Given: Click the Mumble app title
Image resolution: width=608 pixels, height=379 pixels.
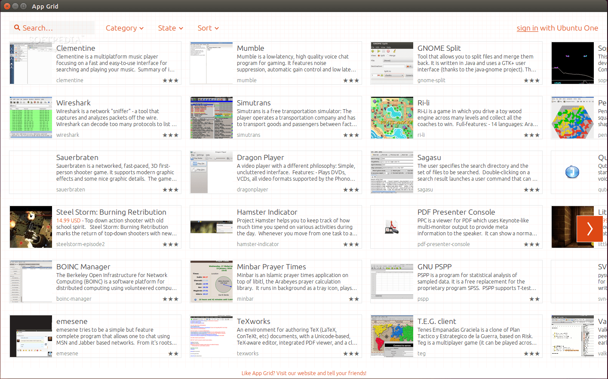Looking at the screenshot, I should pos(251,48).
